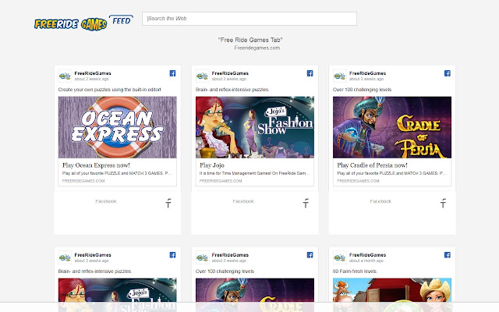Click the Facebook icon on the 80 Farm-fresh levels card
Screen dimensions: 499x312
(447, 255)
